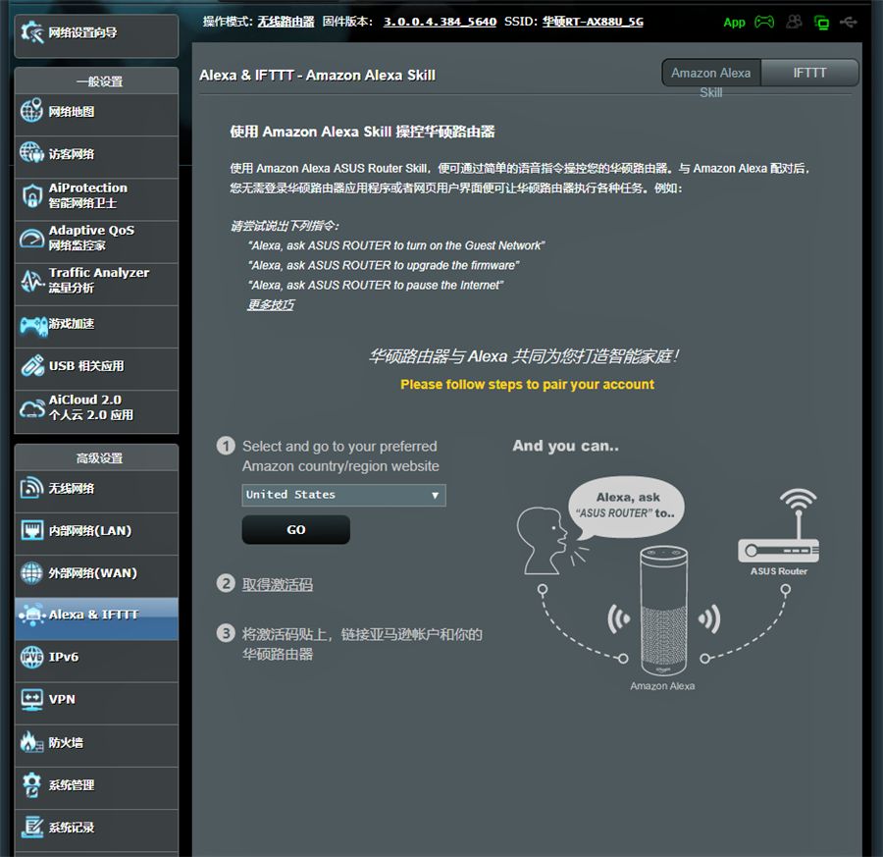
Task: Open the Amazon country/region dropdown
Action: click(343, 495)
